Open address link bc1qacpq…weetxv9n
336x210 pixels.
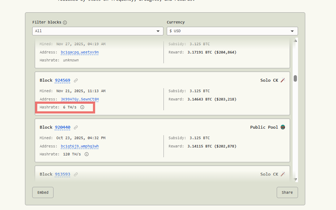coord(80,52)
